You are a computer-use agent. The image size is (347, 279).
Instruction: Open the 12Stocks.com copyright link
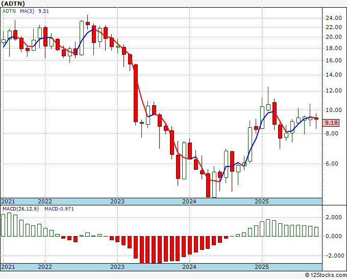(326, 275)
